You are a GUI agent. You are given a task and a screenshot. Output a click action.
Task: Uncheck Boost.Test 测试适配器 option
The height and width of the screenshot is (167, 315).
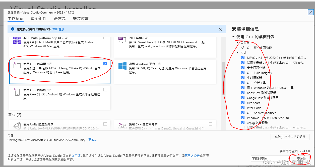pos(243,93)
